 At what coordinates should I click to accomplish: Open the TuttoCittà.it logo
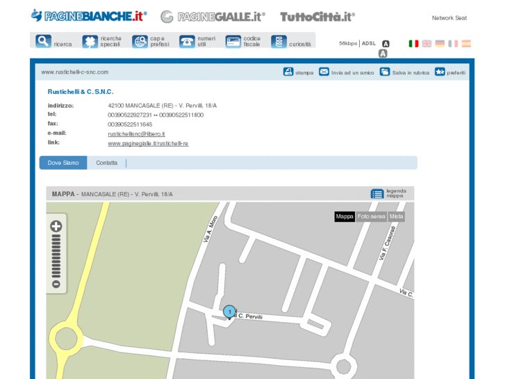tap(317, 17)
